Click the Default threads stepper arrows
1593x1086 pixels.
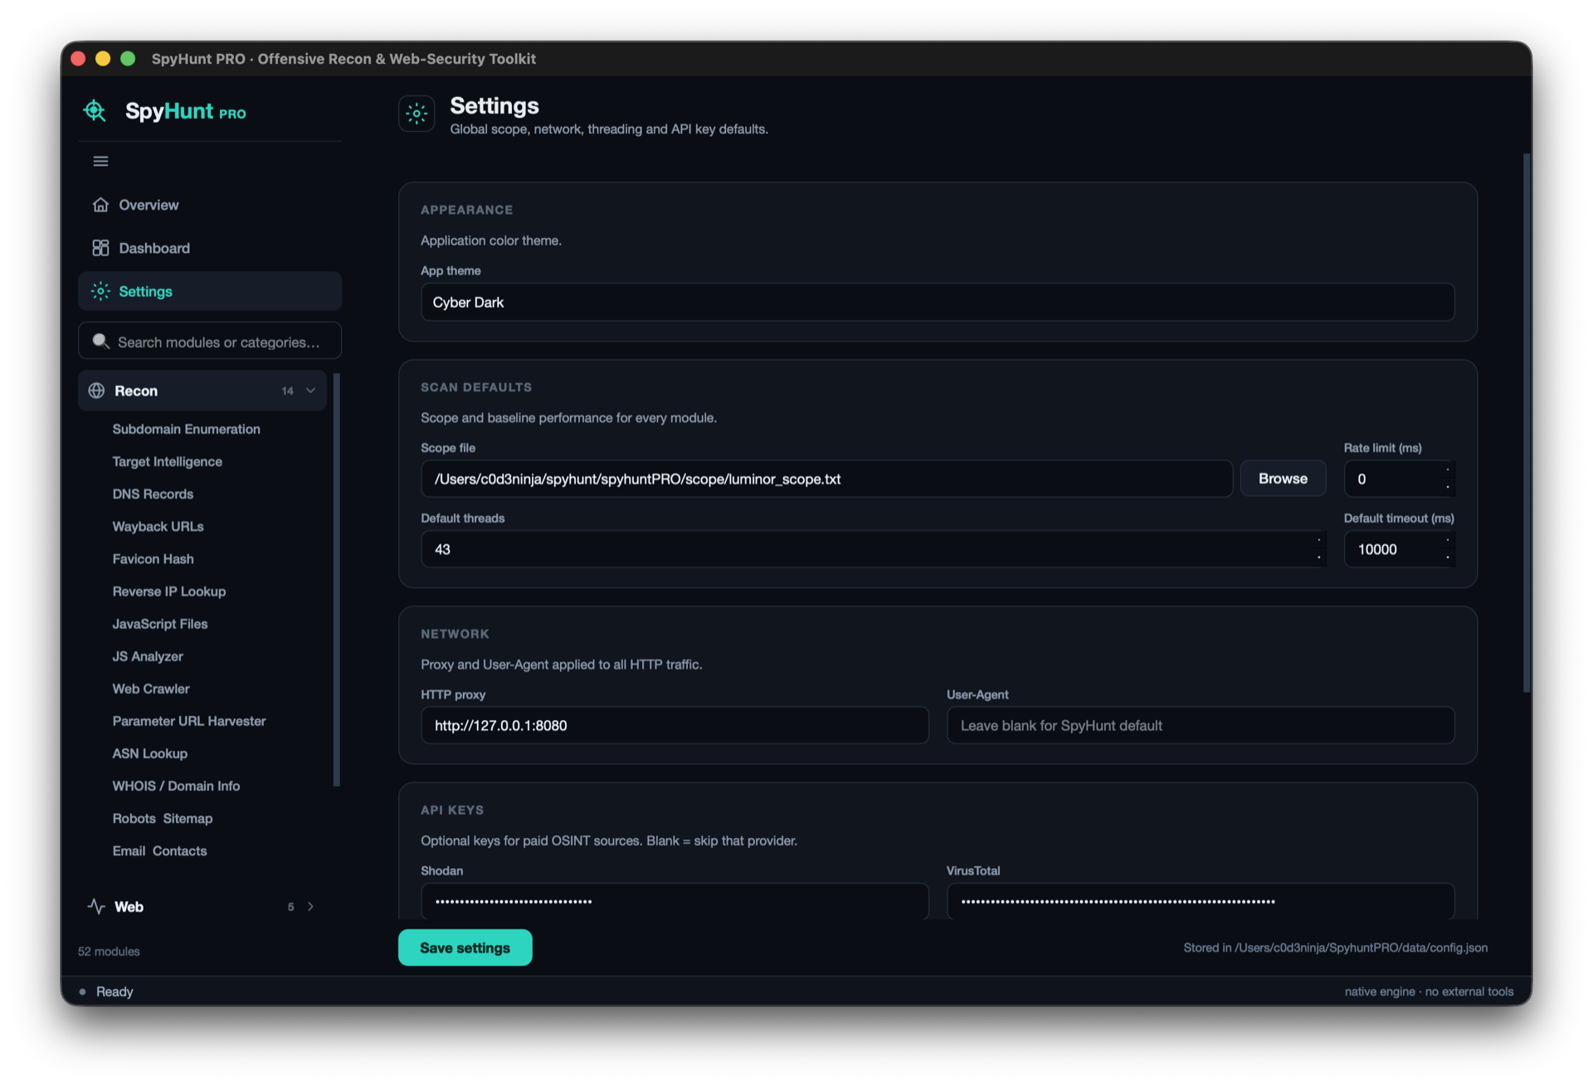click(1318, 548)
